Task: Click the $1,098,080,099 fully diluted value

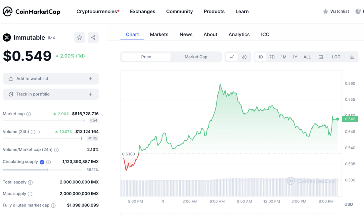Action: point(83,205)
